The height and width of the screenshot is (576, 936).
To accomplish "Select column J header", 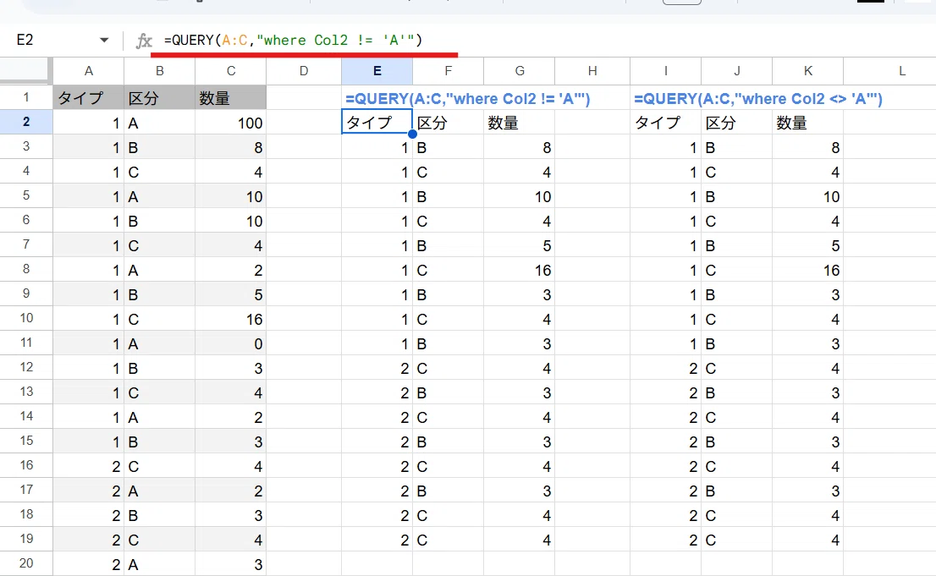I will point(736,71).
